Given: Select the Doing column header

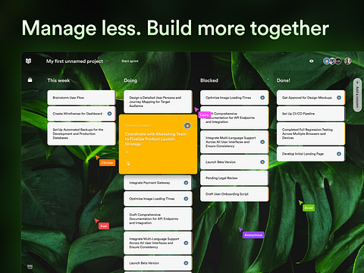Looking at the screenshot, I should (x=130, y=80).
